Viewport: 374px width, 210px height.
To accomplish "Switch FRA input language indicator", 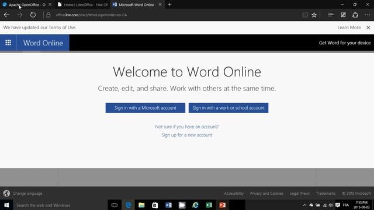I will [x=345, y=205].
